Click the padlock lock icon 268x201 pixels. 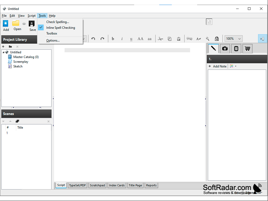(217, 39)
